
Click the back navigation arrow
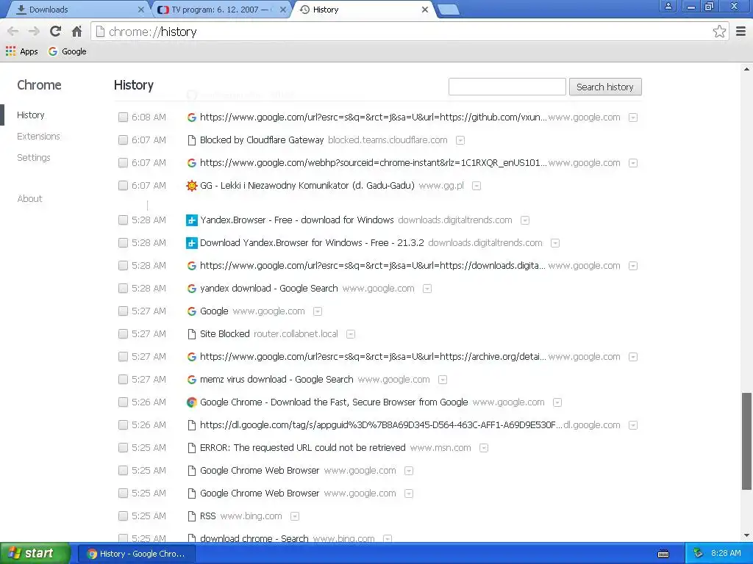13,32
